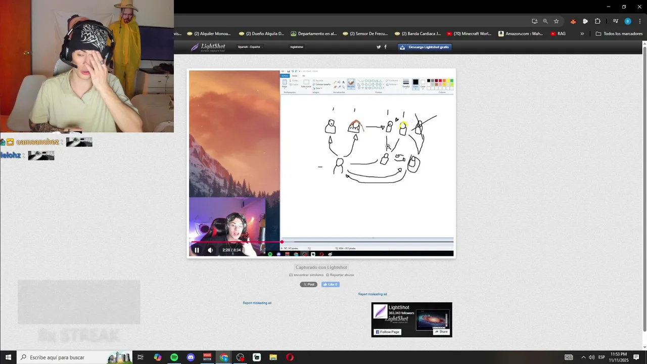Open the LightShot Twitter icon link

(x=379, y=47)
